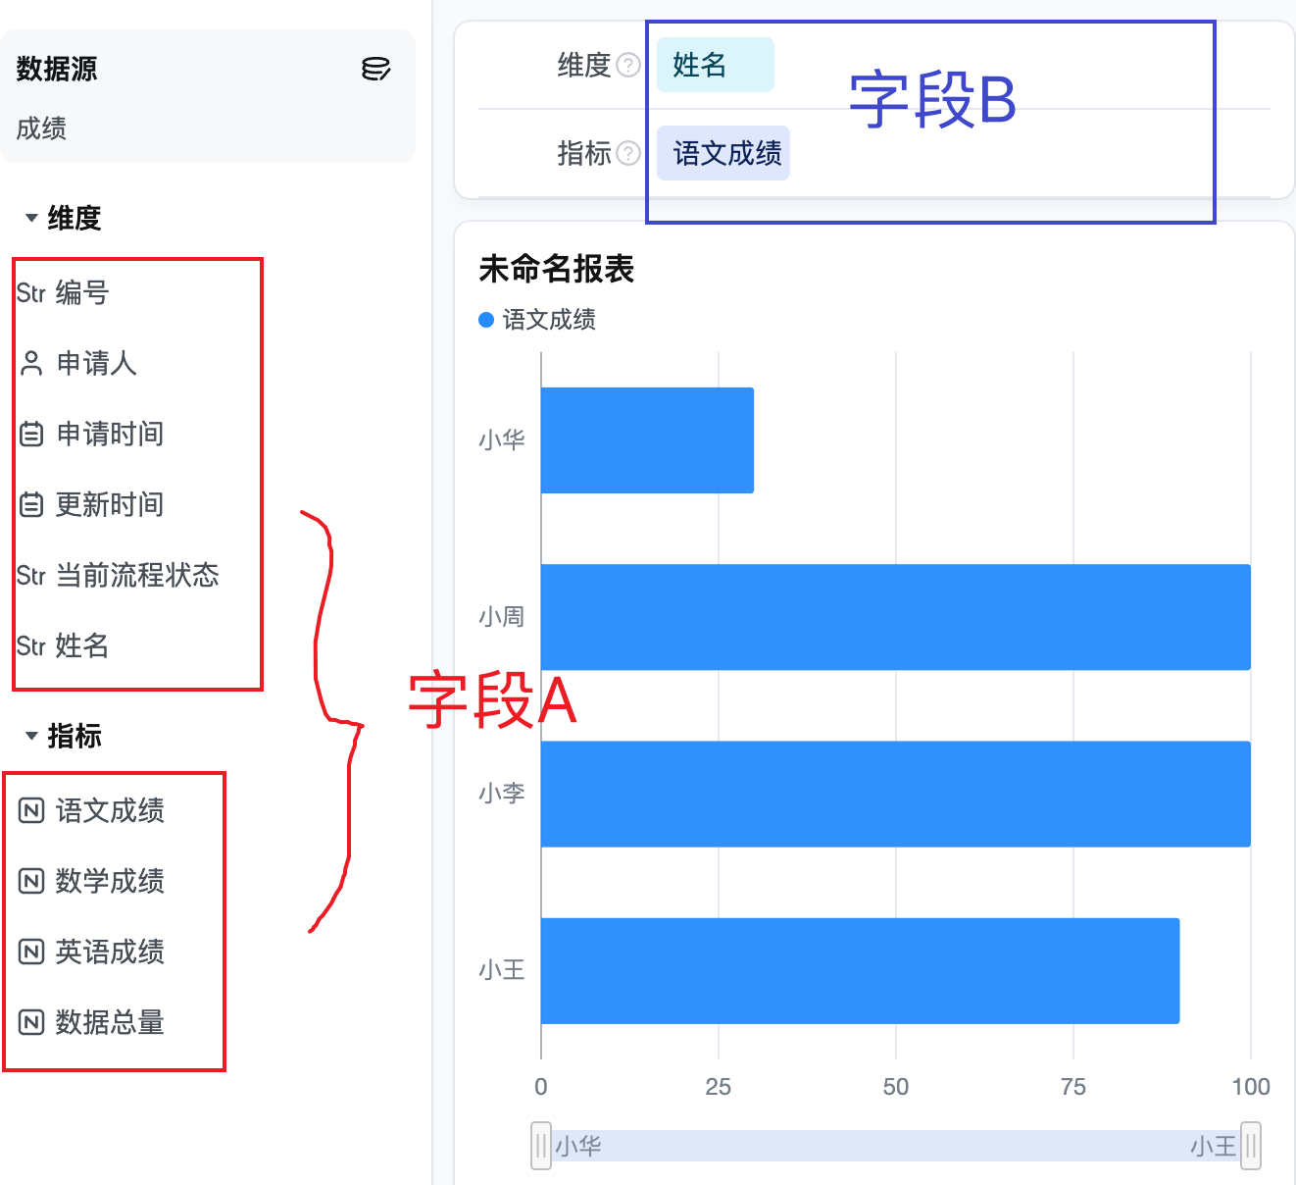Viewport: 1296px width, 1185px height.
Task: Select the 英语成绩 metric field
Action: tap(110, 952)
